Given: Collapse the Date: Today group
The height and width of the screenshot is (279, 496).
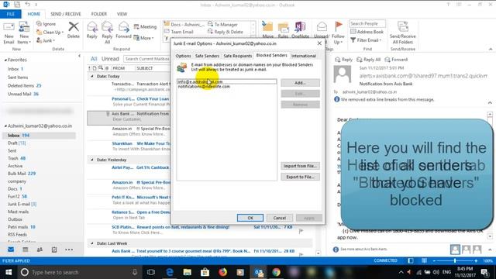Looking at the screenshot, I should click(92, 76).
